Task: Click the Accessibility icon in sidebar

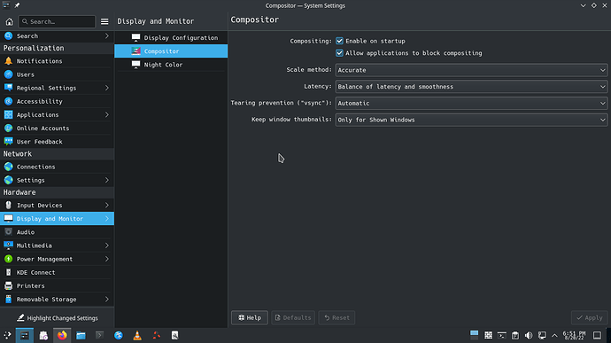Action: click(8, 101)
